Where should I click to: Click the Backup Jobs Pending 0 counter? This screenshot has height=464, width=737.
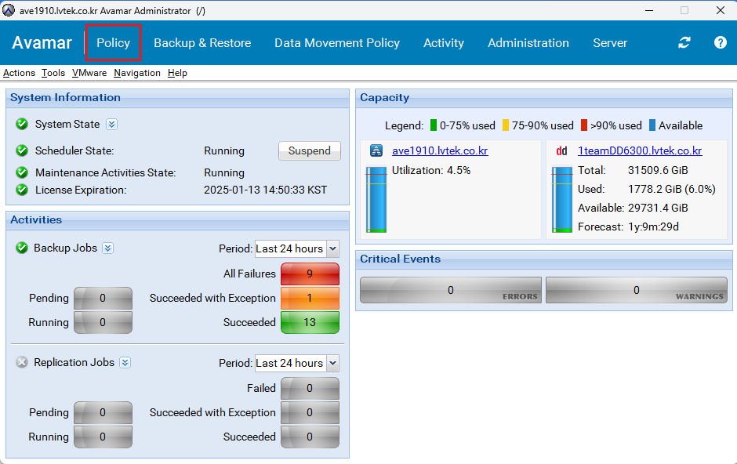[103, 298]
